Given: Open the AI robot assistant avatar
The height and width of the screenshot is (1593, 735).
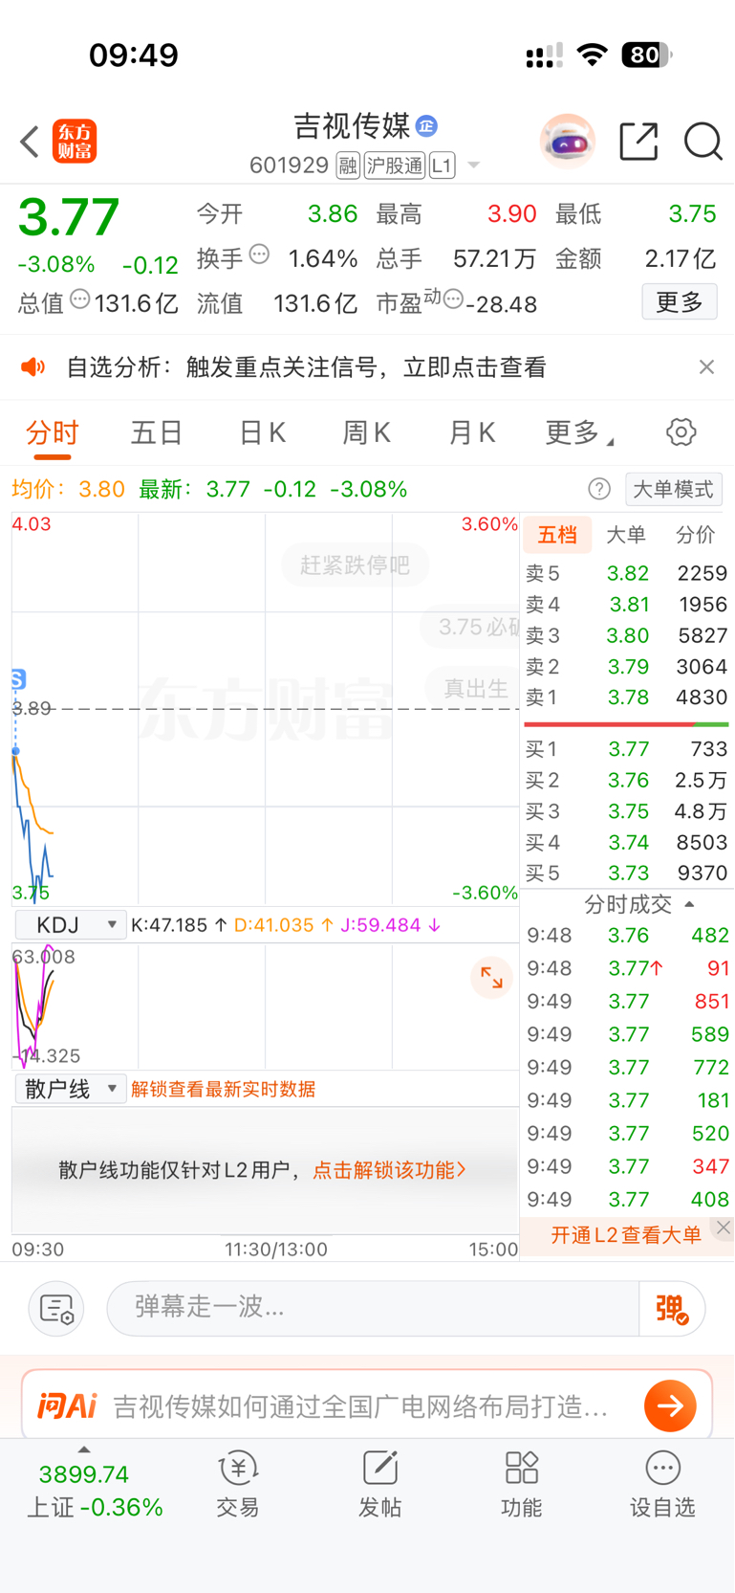Looking at the screenshot, I should [x=568, y=142].
